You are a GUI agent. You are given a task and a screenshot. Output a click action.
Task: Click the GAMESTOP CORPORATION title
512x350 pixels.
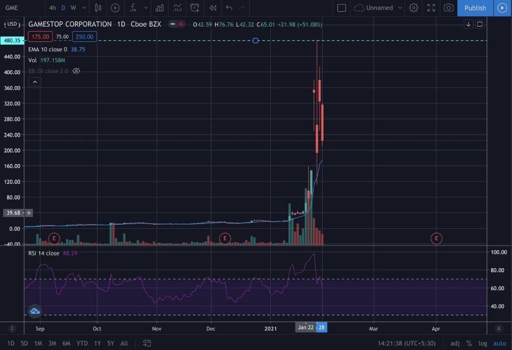(x=70, y=24)
